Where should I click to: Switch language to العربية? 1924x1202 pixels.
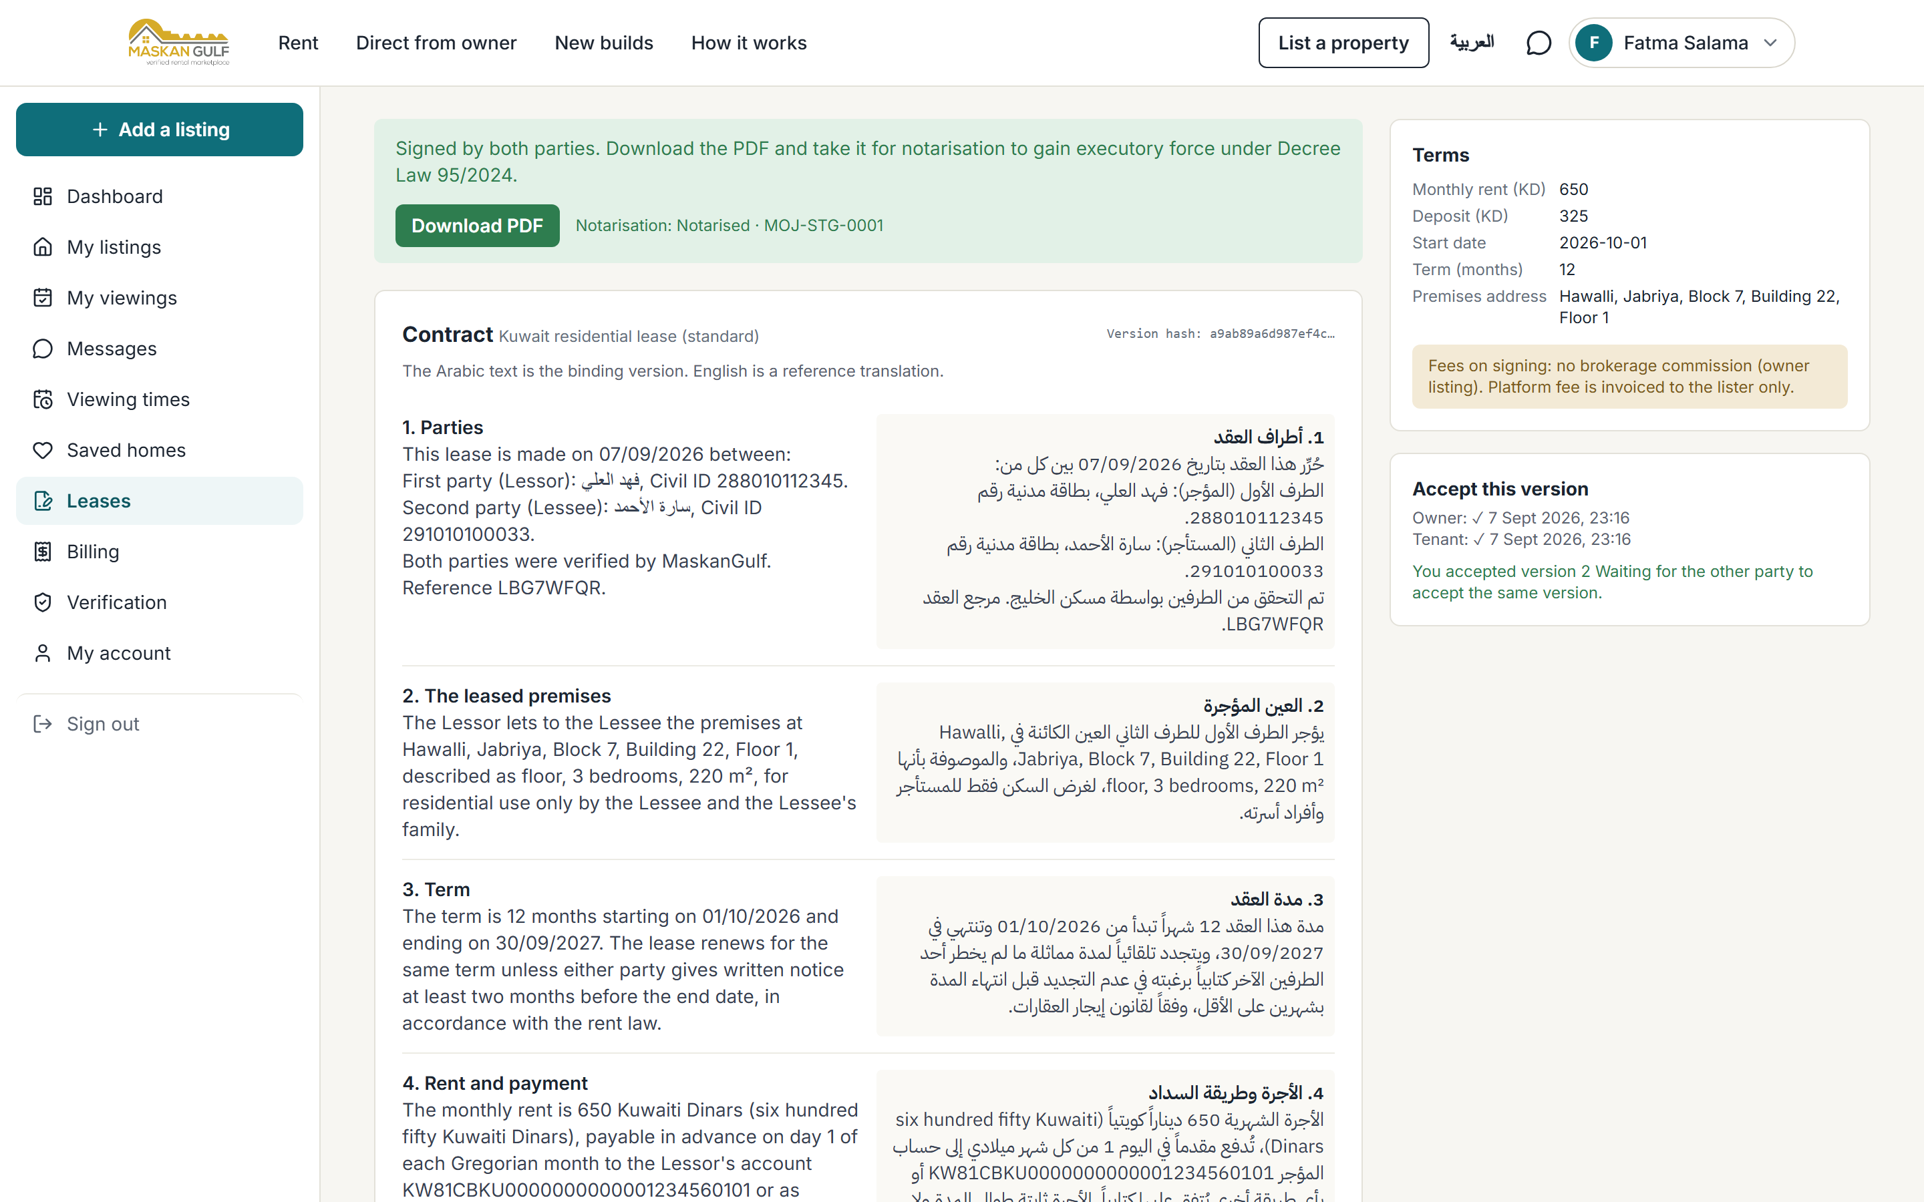(x=1472, y=42)
